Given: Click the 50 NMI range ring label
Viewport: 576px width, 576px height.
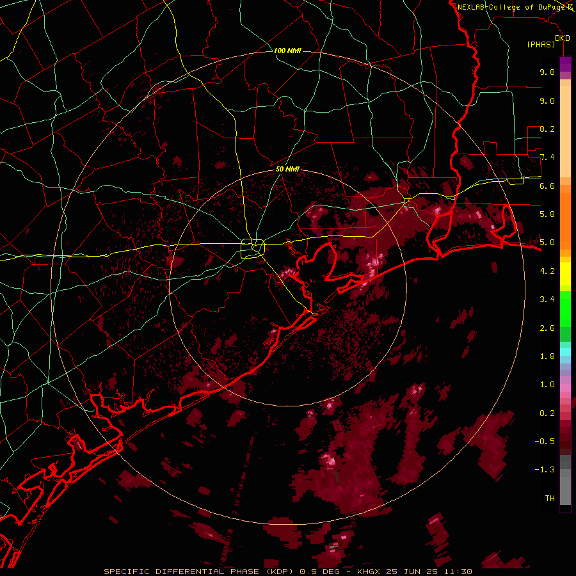Looking at the screenshot, I should click(287, 169).
